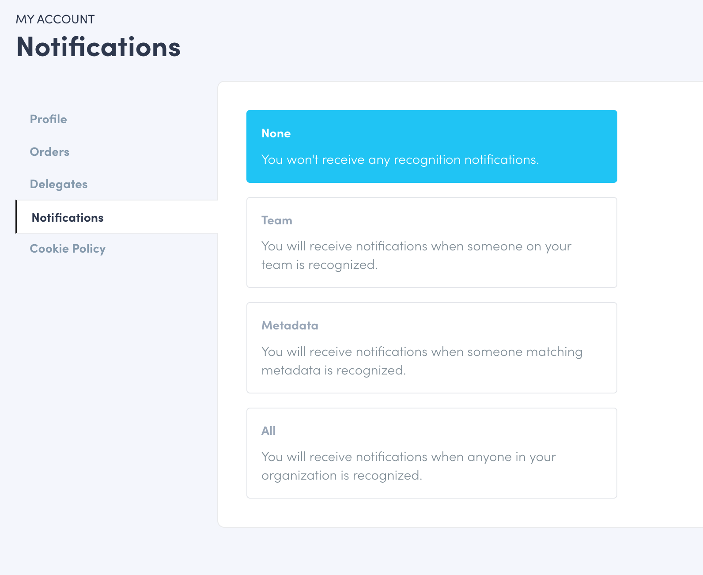Click the "None" title in the blue card
703x575 pixels.
(x=276, y=133)
